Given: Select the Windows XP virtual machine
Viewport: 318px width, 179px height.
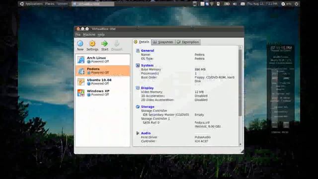Looking at the screenshot, I should click(103, 93).
